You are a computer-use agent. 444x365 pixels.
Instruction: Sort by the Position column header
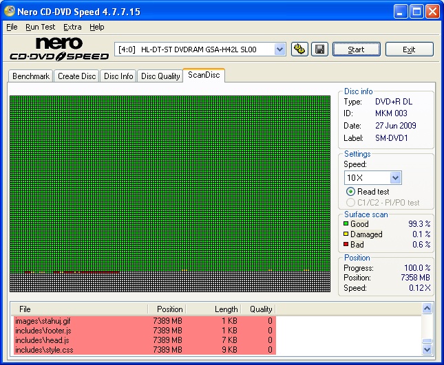click(x=167, y=309)
